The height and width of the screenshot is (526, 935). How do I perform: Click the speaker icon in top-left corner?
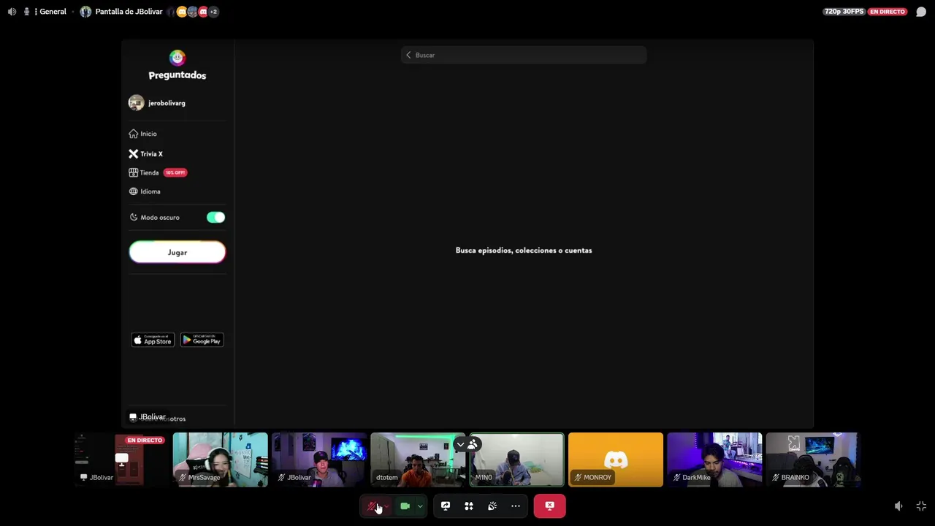pos(12,12)
